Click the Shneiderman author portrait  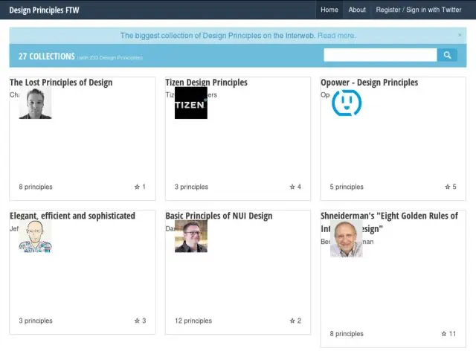tap(347, 239)
